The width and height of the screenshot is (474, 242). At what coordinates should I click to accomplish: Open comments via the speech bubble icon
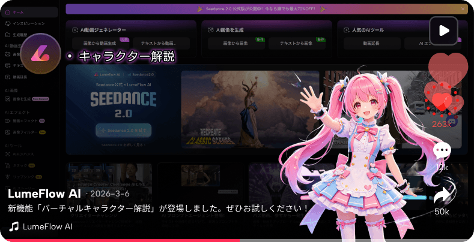point(442,151)
